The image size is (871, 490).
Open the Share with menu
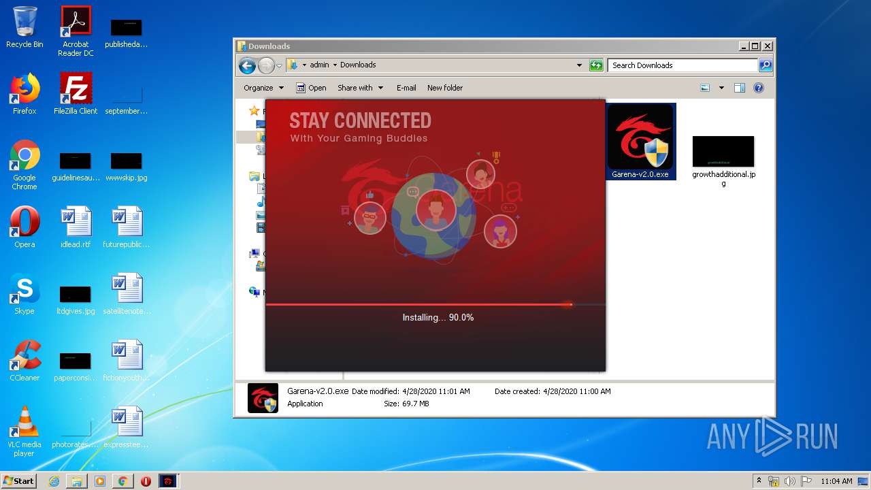[360, 88]
